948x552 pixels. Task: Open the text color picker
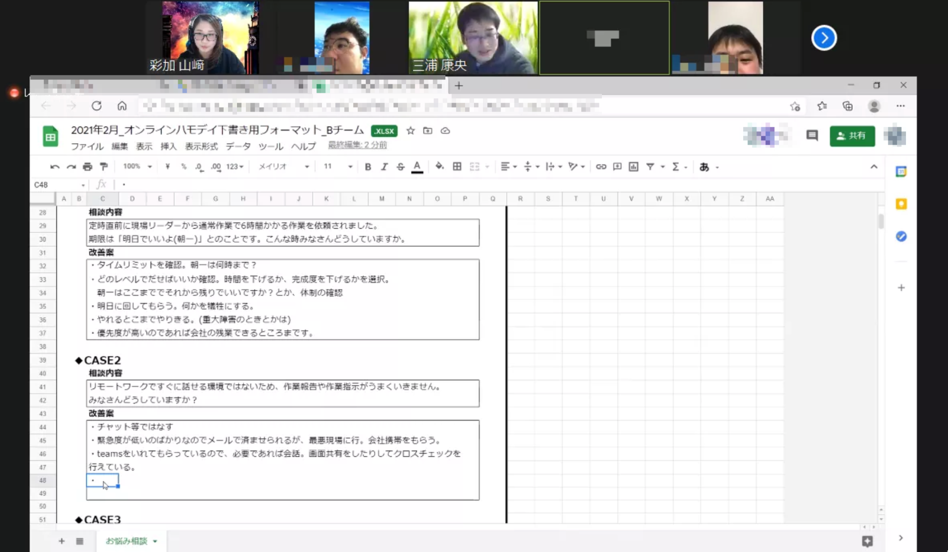417,167
